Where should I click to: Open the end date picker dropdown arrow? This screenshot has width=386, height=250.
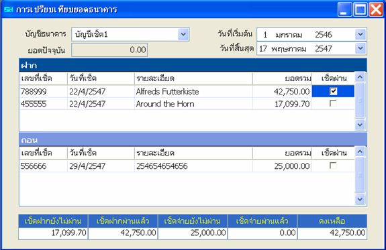point(360,48)
